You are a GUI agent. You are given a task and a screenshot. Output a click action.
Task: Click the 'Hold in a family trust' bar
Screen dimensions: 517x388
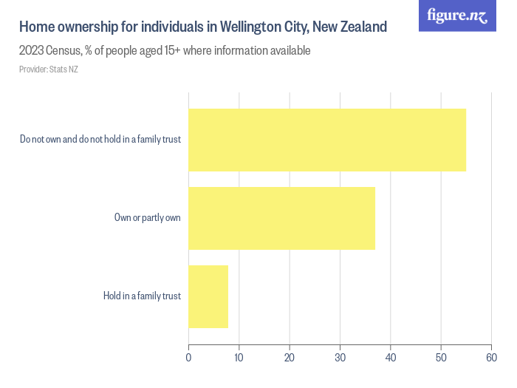click(208, 296)
